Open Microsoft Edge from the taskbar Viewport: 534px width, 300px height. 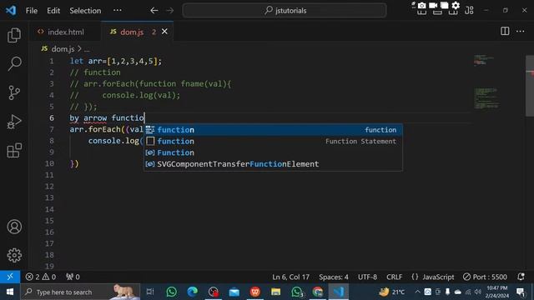coord(193,292)
